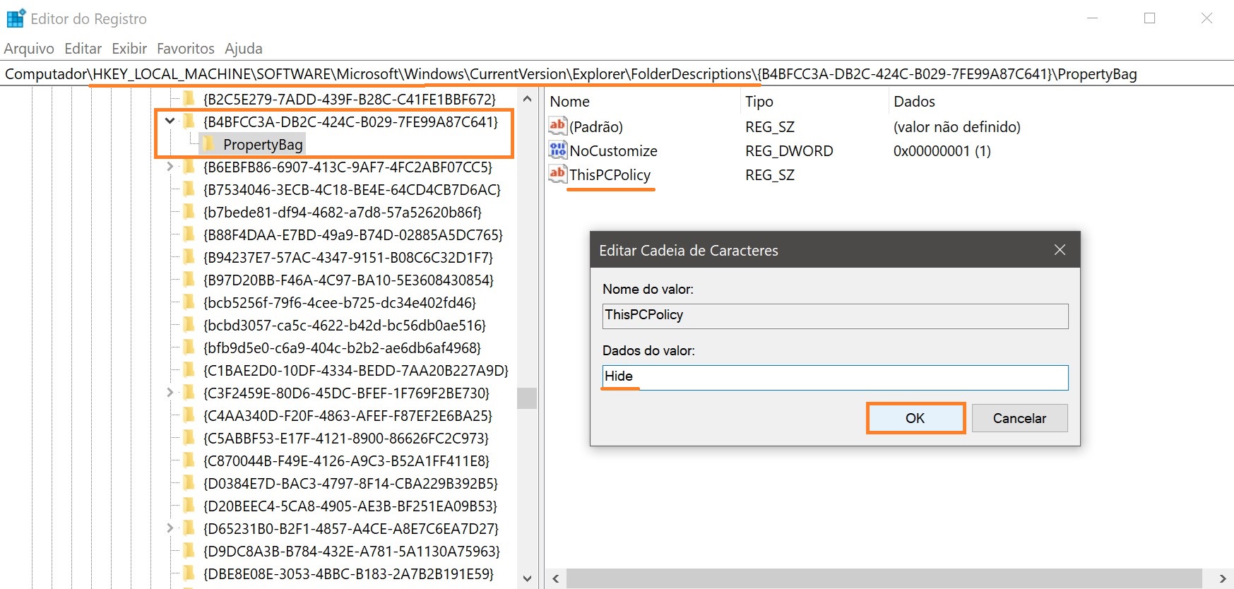Image resolution: width=1234 pixels, height=589 pixels.
Task: Confirm the dialog with OK
Action: (x=915, y=418)
